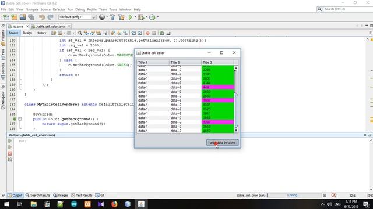The image size is (373, 209).
Task: Click the red macro recording icon
Action: tap(147, 33)
